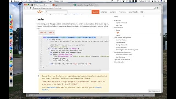Go to User class section
Image resolution: width=176 pixels, height=99 pixels.
tap(119, 25)
